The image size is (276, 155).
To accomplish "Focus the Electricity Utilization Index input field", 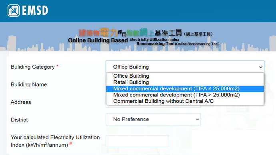I will [x=137, y=141].
